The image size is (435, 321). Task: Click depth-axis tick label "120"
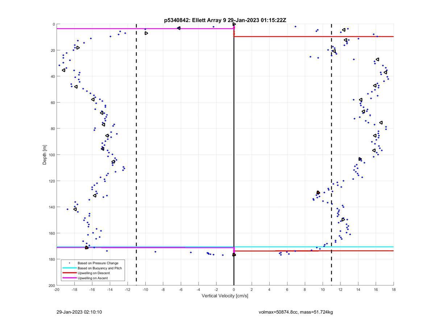pos(52,181)
